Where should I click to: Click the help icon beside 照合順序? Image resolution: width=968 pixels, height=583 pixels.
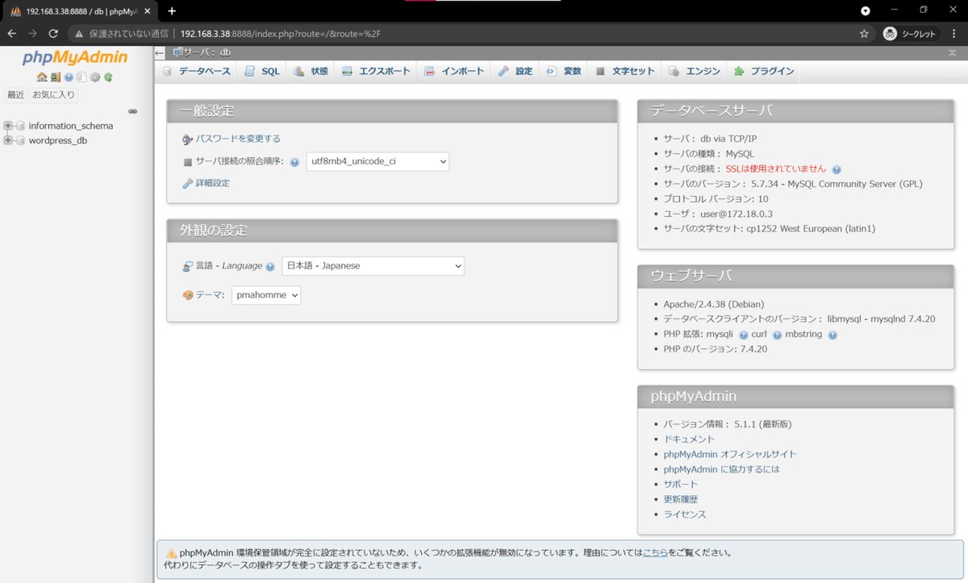click(x=294, y=162)
